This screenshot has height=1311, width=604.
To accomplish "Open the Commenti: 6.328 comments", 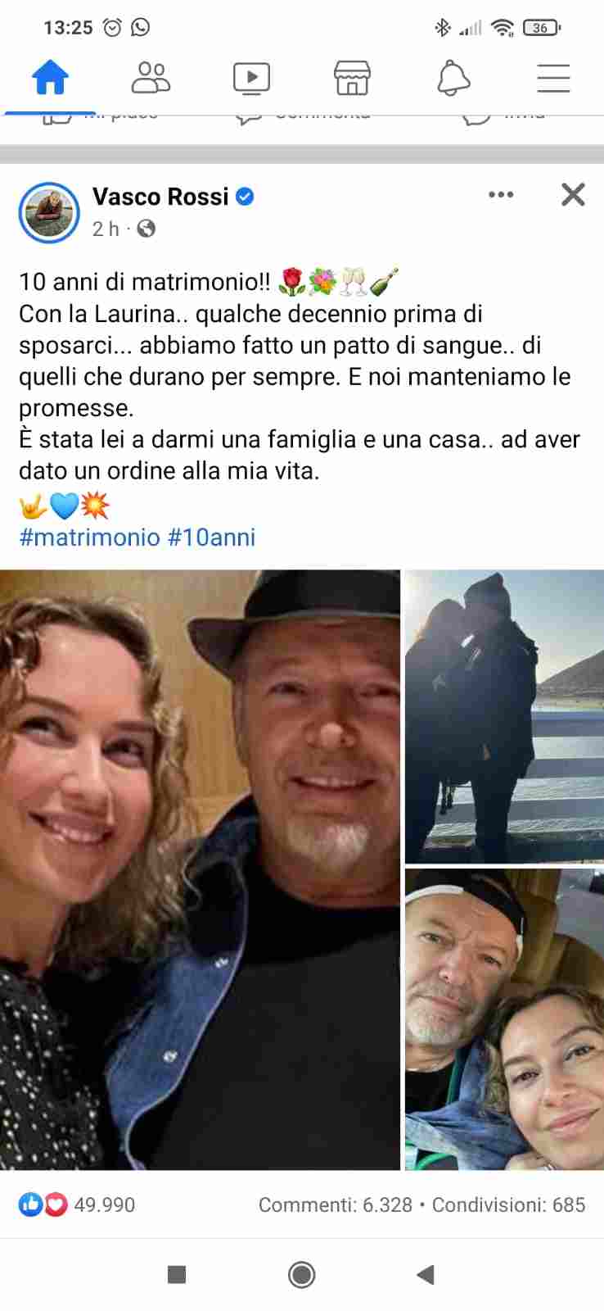I will (x=335, y=1205).
